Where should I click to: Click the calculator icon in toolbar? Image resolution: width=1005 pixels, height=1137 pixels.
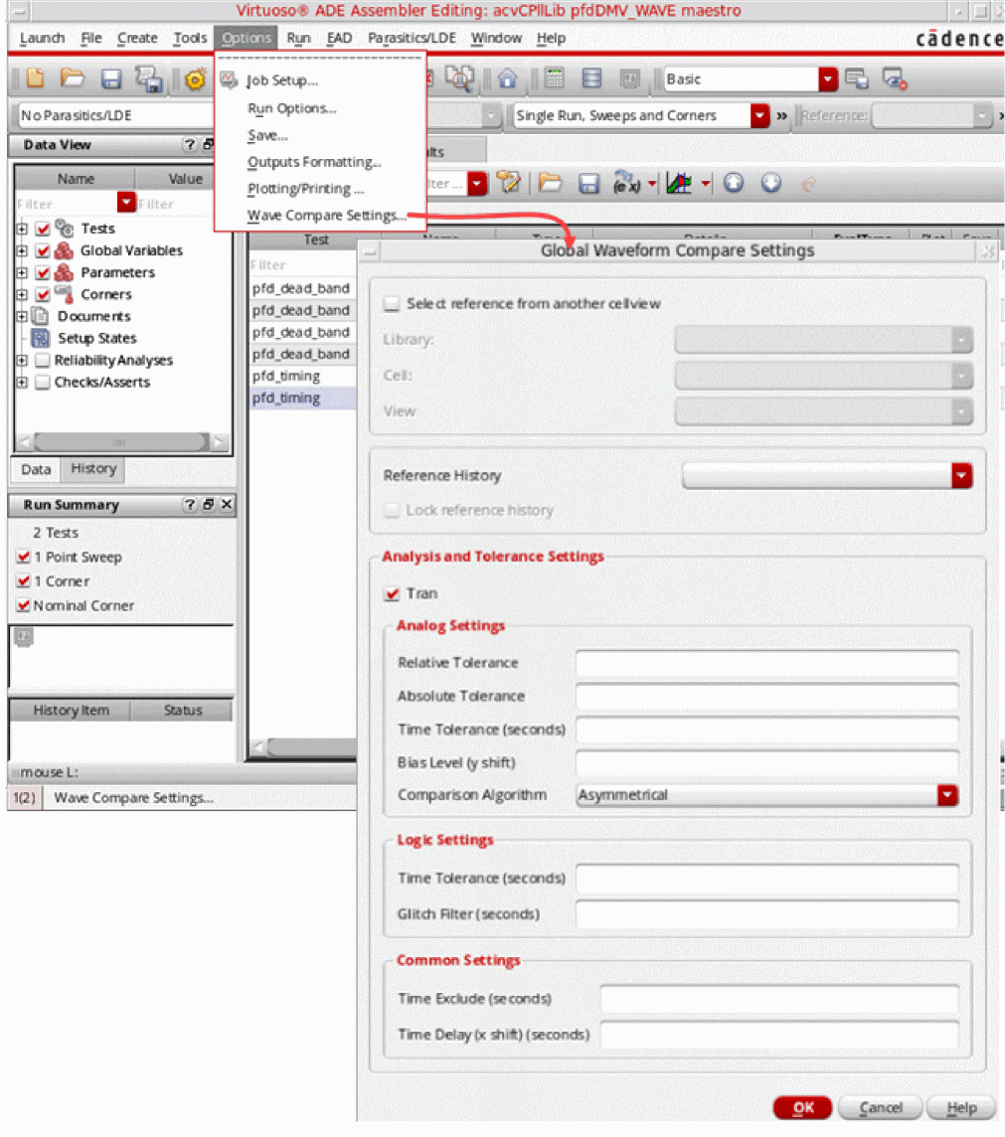click(554, 78)
